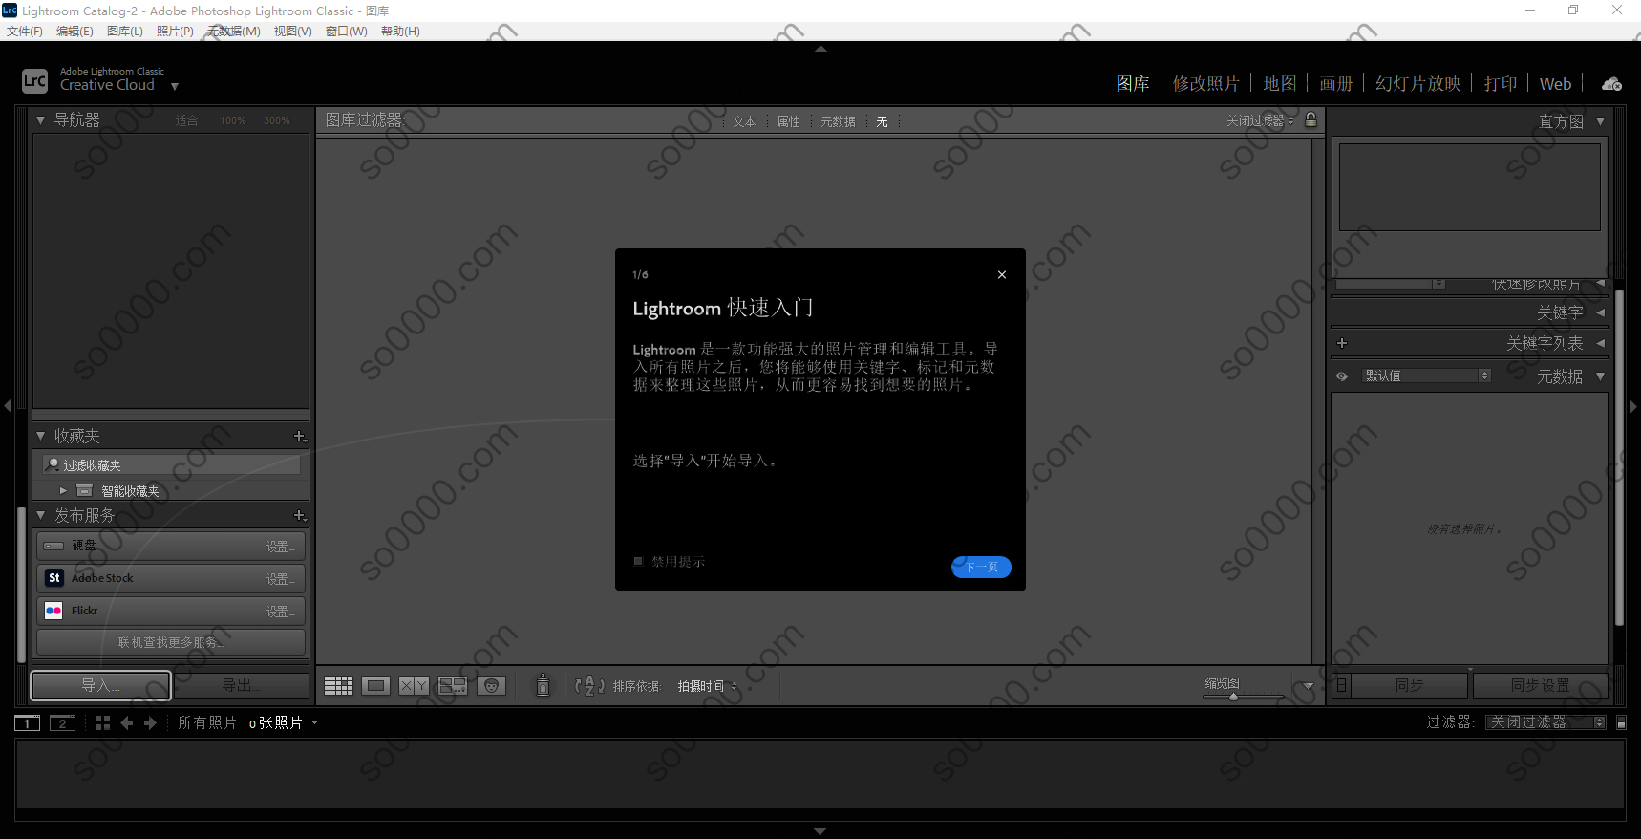
Task: Click 下一页 in quick start dialog
Action: (x=981, y=567)
